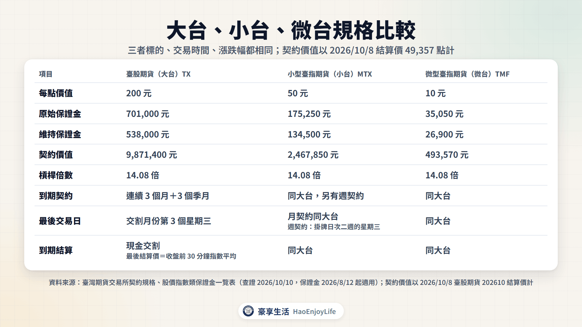Viewport: 582px width, 327px height.
Task: Select the 最後結算價=收盤前 30 分鐘指數平均 note
Action: point(181,256)
